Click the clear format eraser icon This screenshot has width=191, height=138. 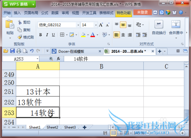point(105,34)
